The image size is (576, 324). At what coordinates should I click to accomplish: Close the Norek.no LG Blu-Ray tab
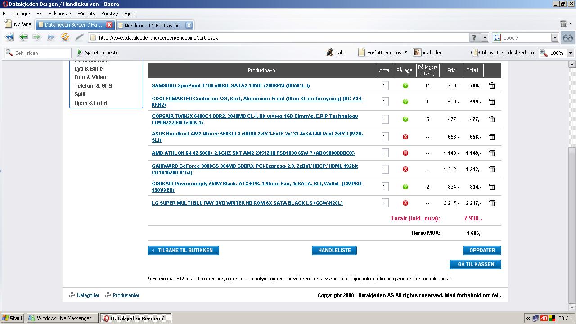tap(189, 25)
